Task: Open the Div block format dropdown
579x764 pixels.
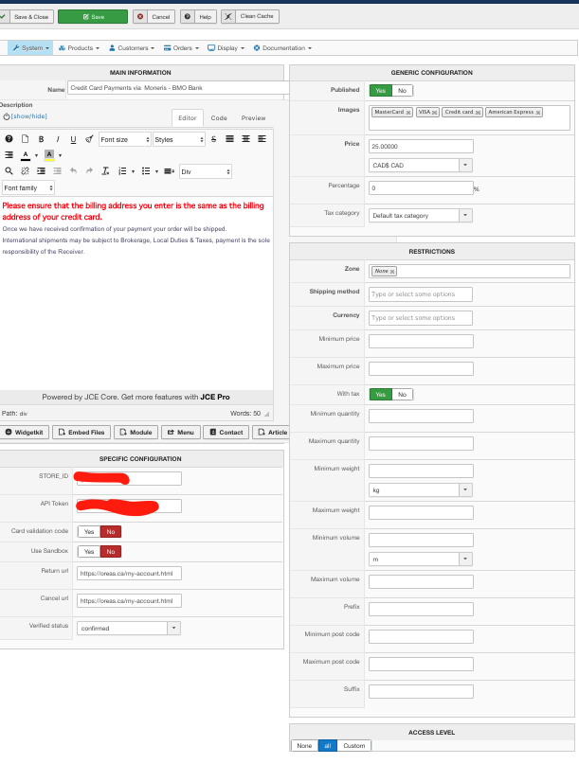Action: coord(206,171)
